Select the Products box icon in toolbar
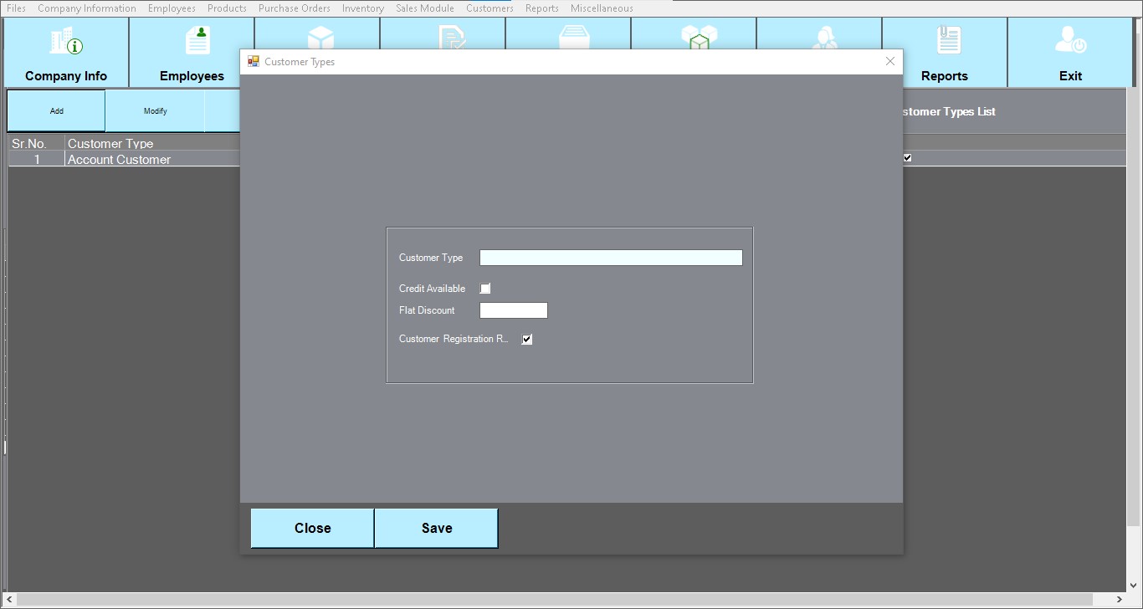Screen dimensions: 1143x609 click(x=320, y=38)
